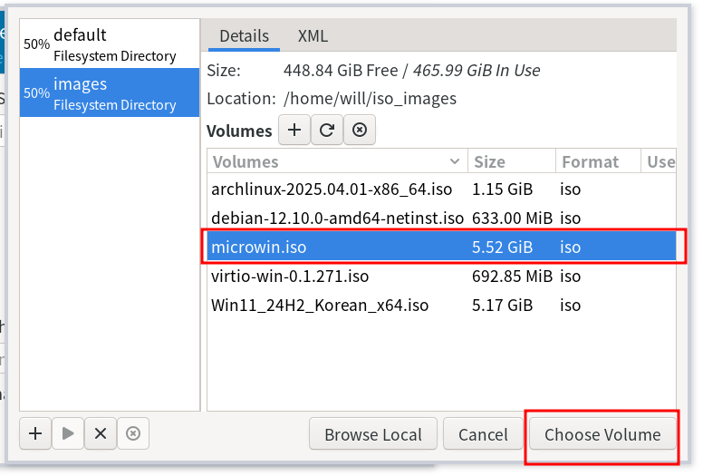Switch to the XML tab
The height and width of the screenshot is (476, 703).
coord(313,36)
